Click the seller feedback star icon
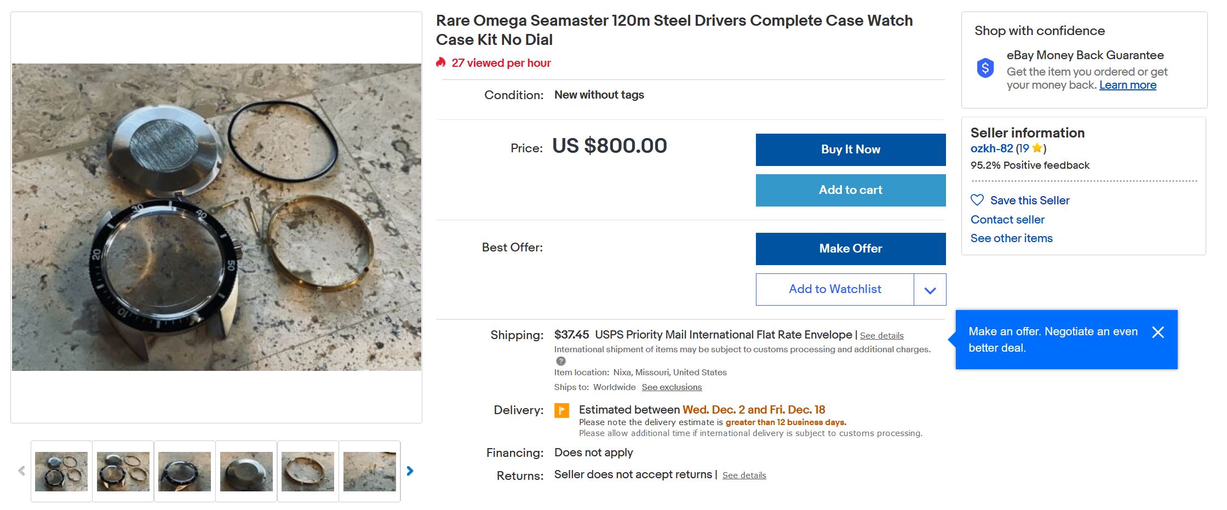Image resolution: width=1227 pixels, height=510 pixels. click(1036, 148)
